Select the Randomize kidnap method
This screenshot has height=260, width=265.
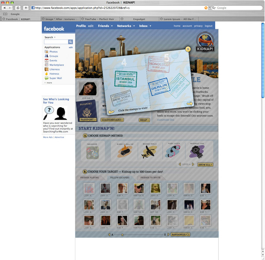pyautogui.click(x=93, y=151)
